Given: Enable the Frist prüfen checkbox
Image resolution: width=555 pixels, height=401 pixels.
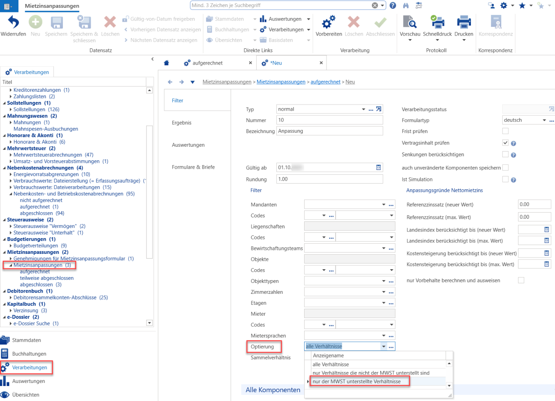Looking at the screenshot, I should click(505, 131).
